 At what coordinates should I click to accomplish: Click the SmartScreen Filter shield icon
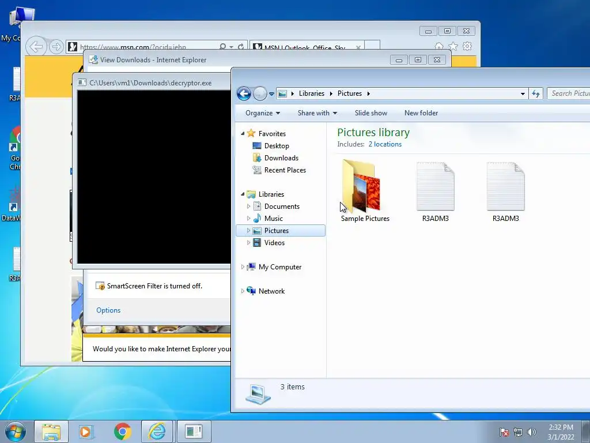[x=100, y=286]
